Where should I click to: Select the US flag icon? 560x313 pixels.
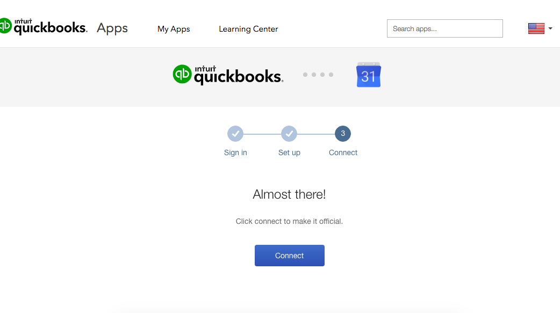tap(536, 28)
